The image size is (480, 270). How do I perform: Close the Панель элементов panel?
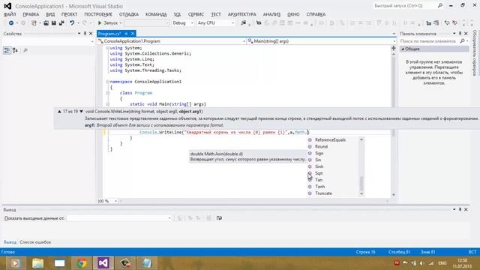466,34
